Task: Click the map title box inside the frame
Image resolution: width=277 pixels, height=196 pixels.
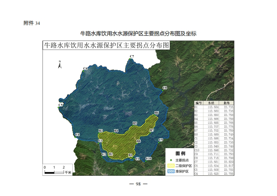Action: (106, 46)
